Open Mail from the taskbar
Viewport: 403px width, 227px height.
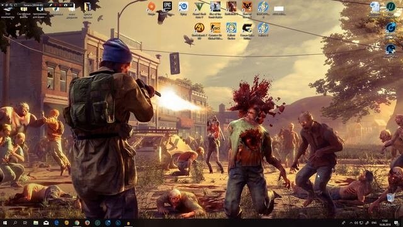click(x=46, y=223)
